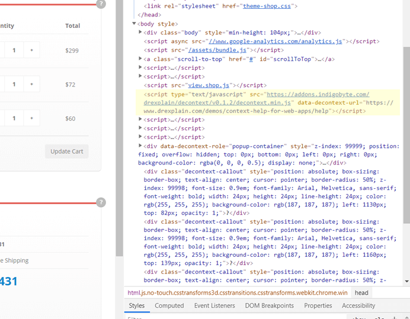
Task: Click the help icon above the totals section
Action: 101,202
